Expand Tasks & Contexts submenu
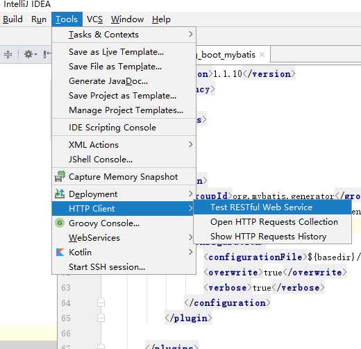 click(124, 35)
